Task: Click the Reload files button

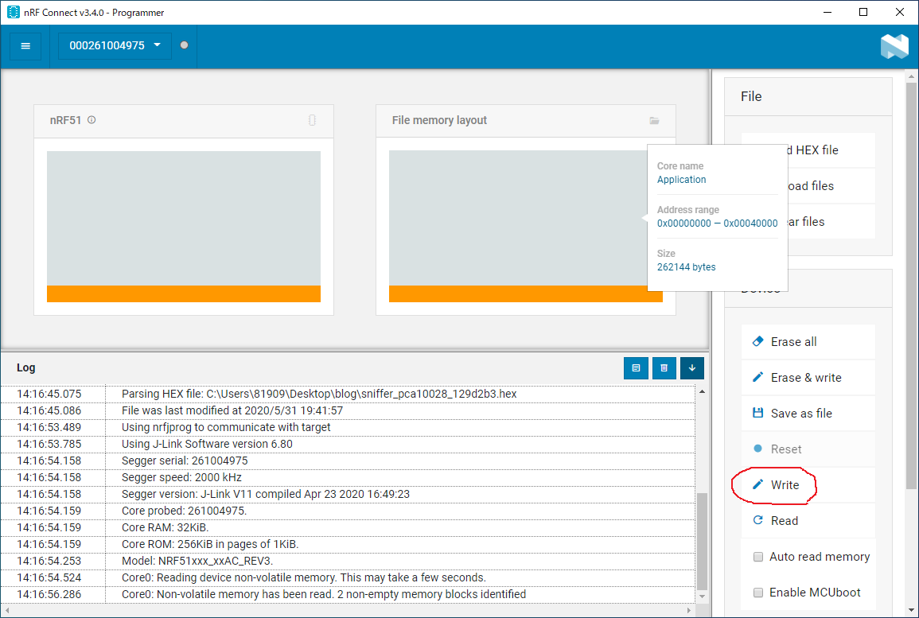Action: [831, 185]
